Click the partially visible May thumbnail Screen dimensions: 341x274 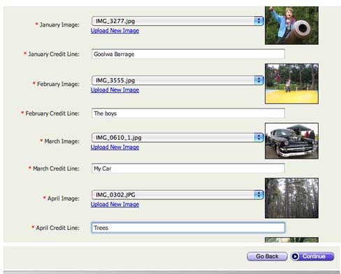(x=291, y=240)
